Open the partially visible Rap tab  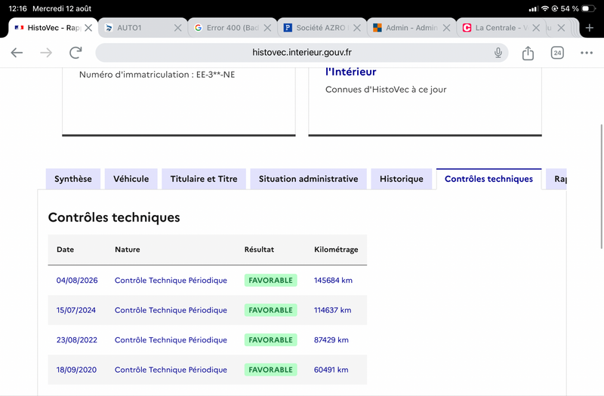coord(556,179)
